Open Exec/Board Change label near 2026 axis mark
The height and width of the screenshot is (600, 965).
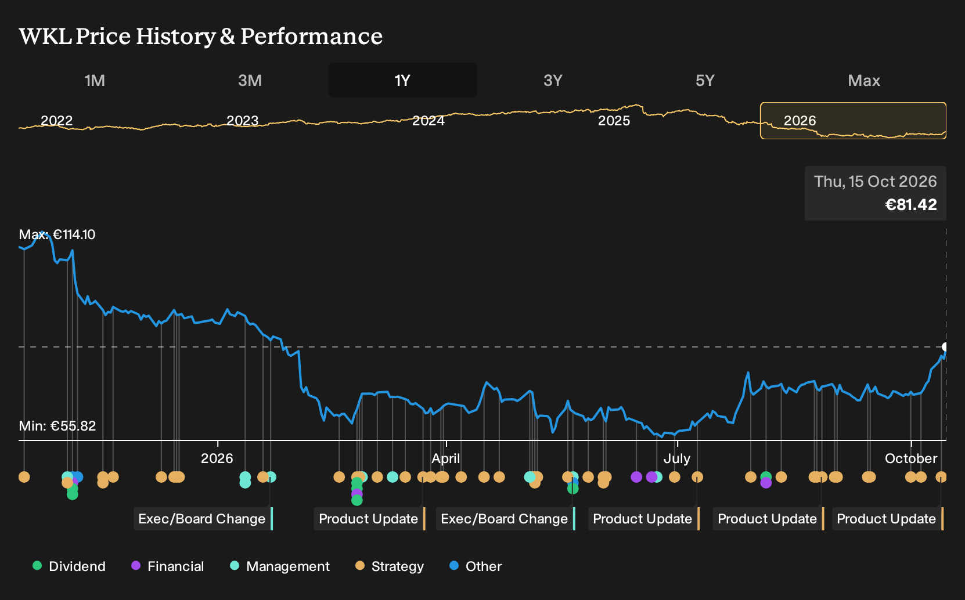203,519
